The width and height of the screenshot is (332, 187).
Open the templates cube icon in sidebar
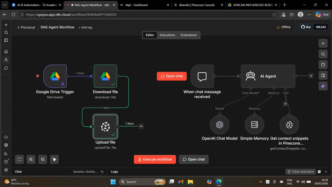[x=6, y=145]
